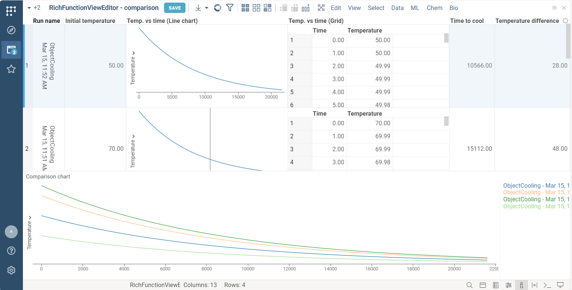Open the Select menu

(376, 8)
